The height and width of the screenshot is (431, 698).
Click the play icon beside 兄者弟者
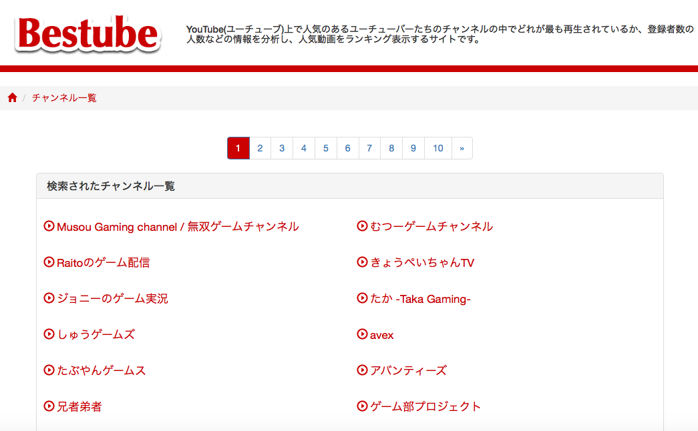pyautogui.click(x=48, y=406)
